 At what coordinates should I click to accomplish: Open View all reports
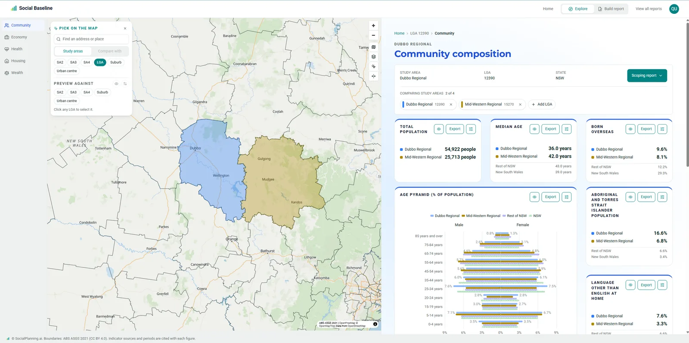coord(649,9)
